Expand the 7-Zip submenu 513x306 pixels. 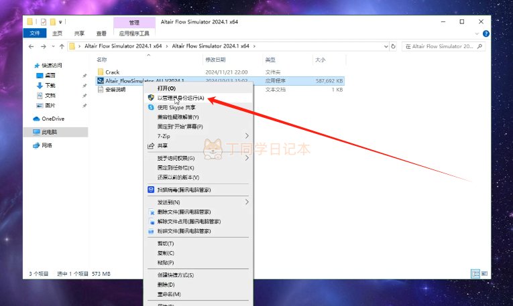pos(198,136)
